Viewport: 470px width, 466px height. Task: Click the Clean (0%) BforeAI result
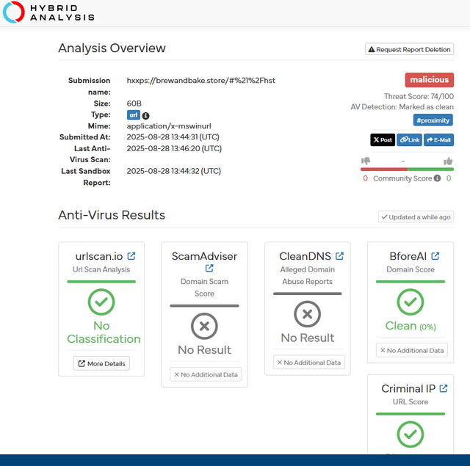411,326
